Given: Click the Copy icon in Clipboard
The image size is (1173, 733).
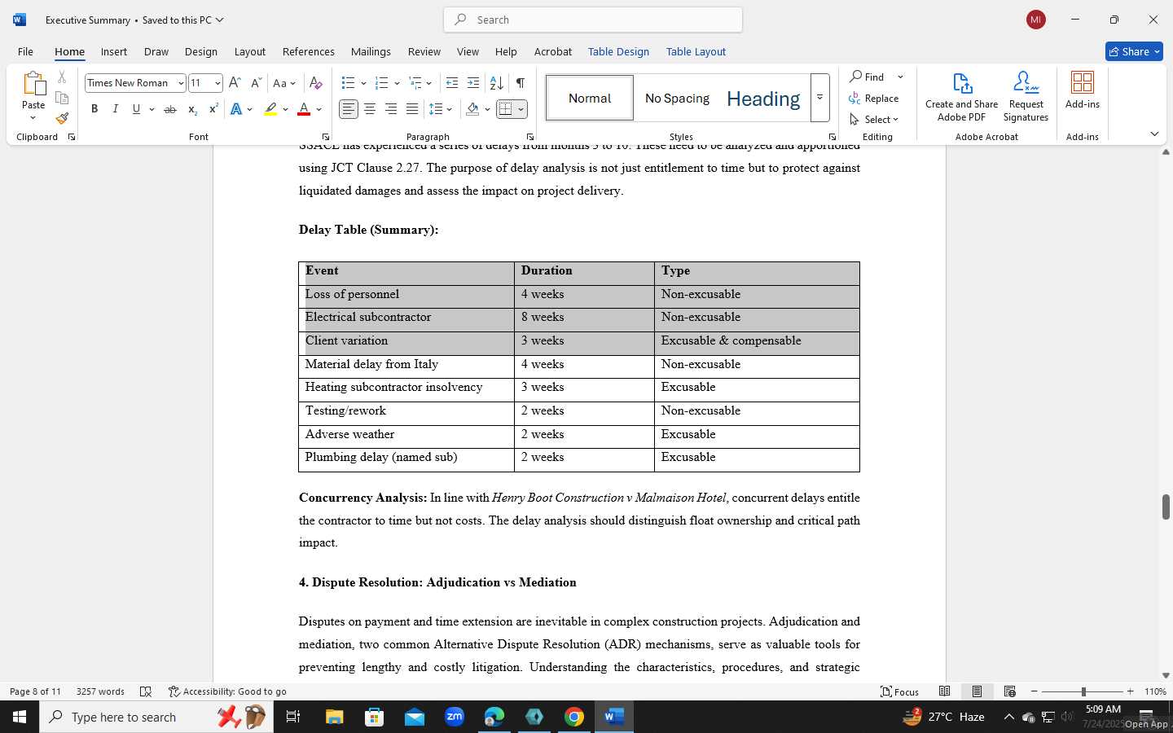Looking at the screenshot, I should 62,98.
